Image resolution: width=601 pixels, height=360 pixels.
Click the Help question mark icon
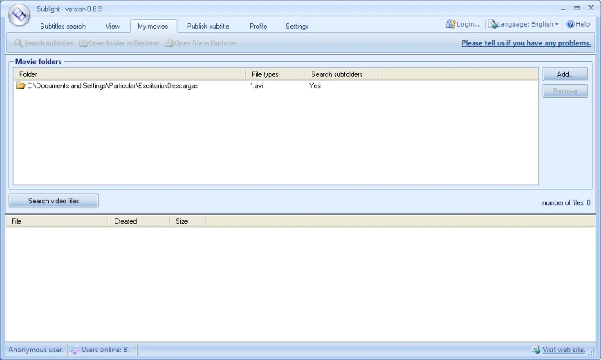(x=570, y=24)
